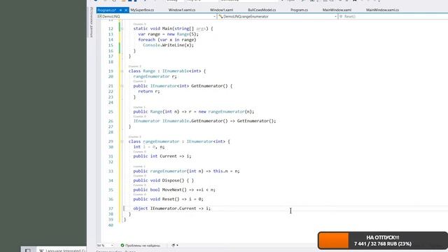The image size is (448, 252).
Task: Switch to the BullCowsModel.cs tab
Action: pos(262,10)
